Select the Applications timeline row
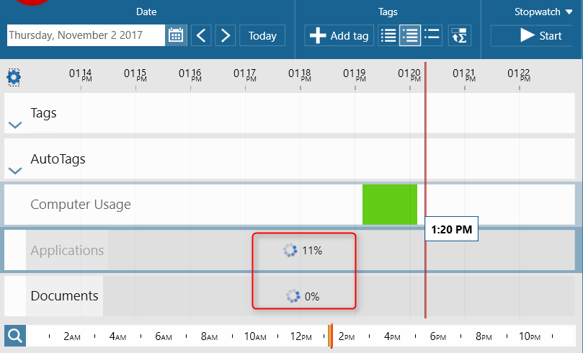This screenshot has height=353, width=583. [67, 251]
